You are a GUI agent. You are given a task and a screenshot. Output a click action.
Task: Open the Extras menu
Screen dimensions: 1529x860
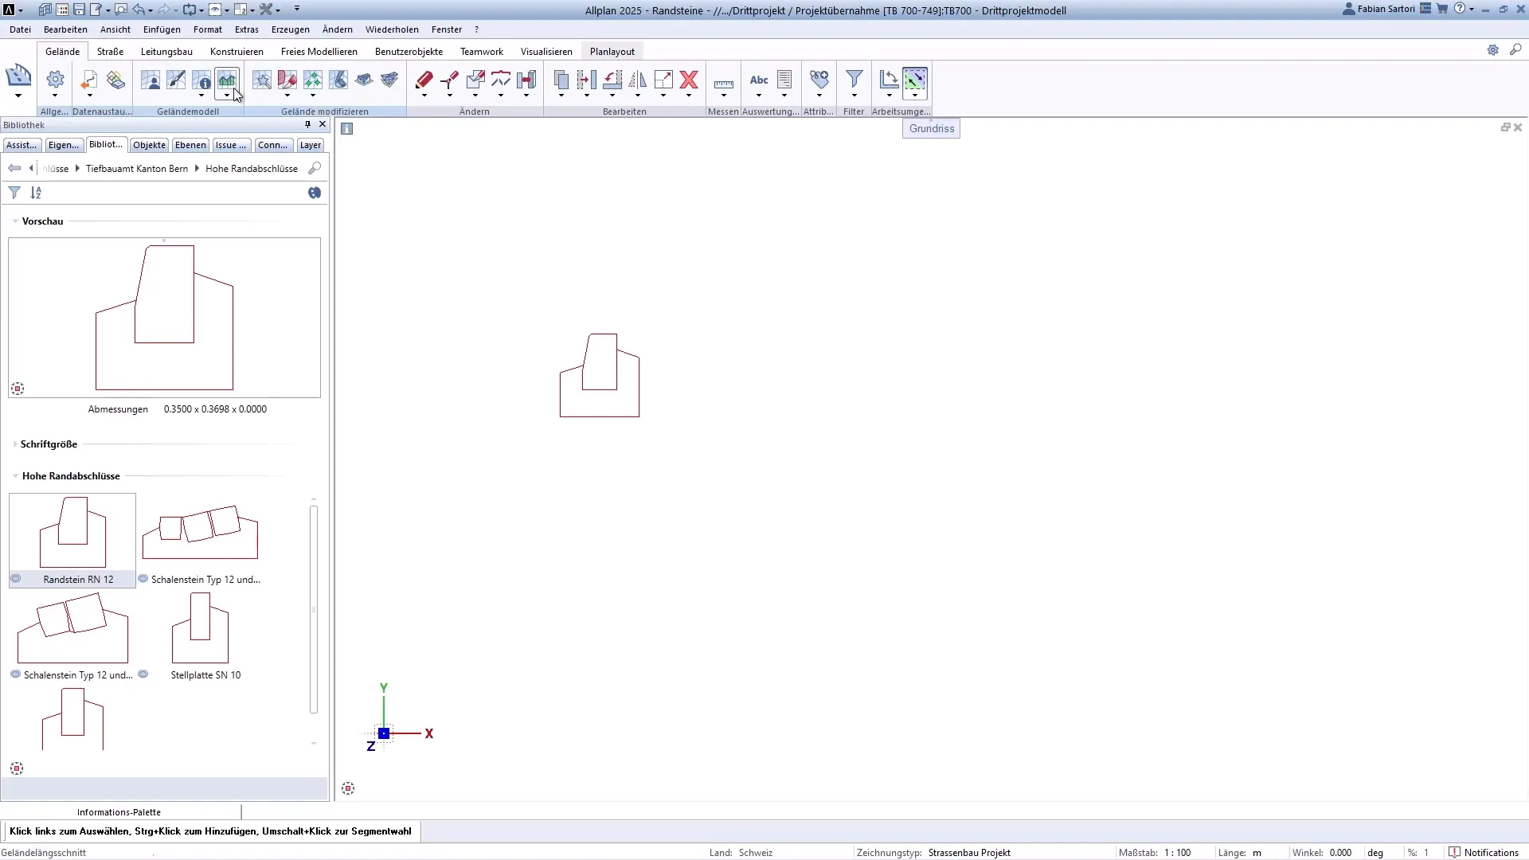pyautogui.click(x=247, y=29)
